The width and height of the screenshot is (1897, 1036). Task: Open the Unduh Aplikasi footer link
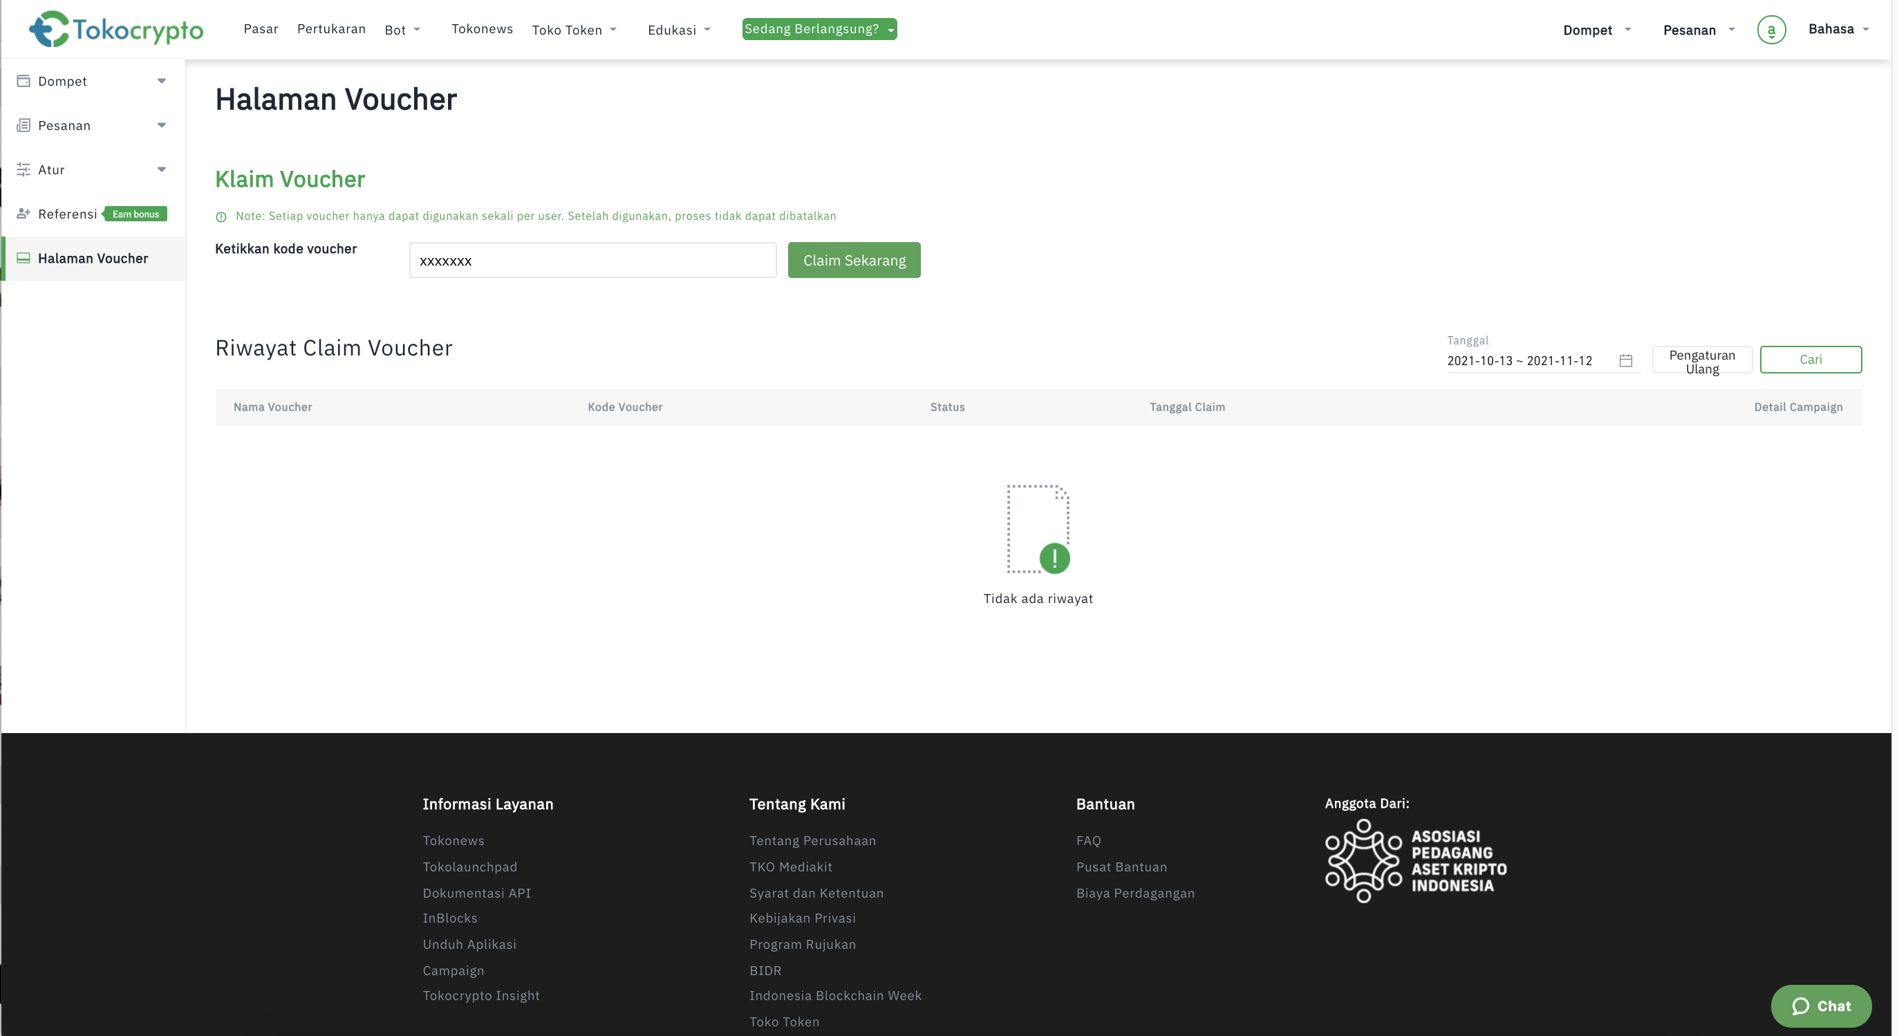[x=469, y=944]
